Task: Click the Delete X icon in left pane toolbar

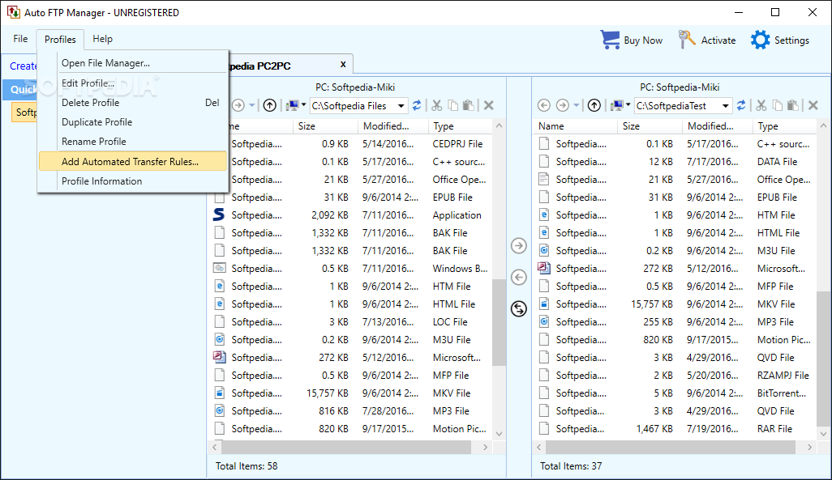Action: pyautogui.click(x=489, y=105)
